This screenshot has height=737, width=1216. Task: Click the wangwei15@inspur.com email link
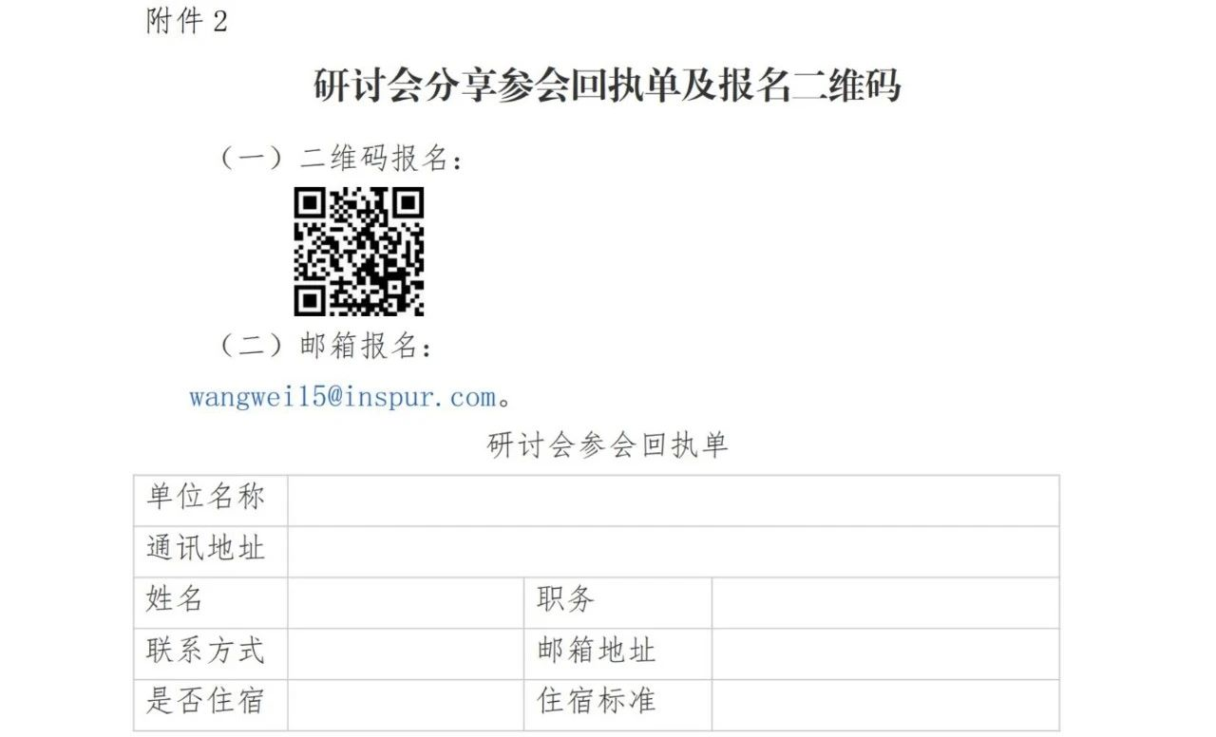[x=342, y=396]
